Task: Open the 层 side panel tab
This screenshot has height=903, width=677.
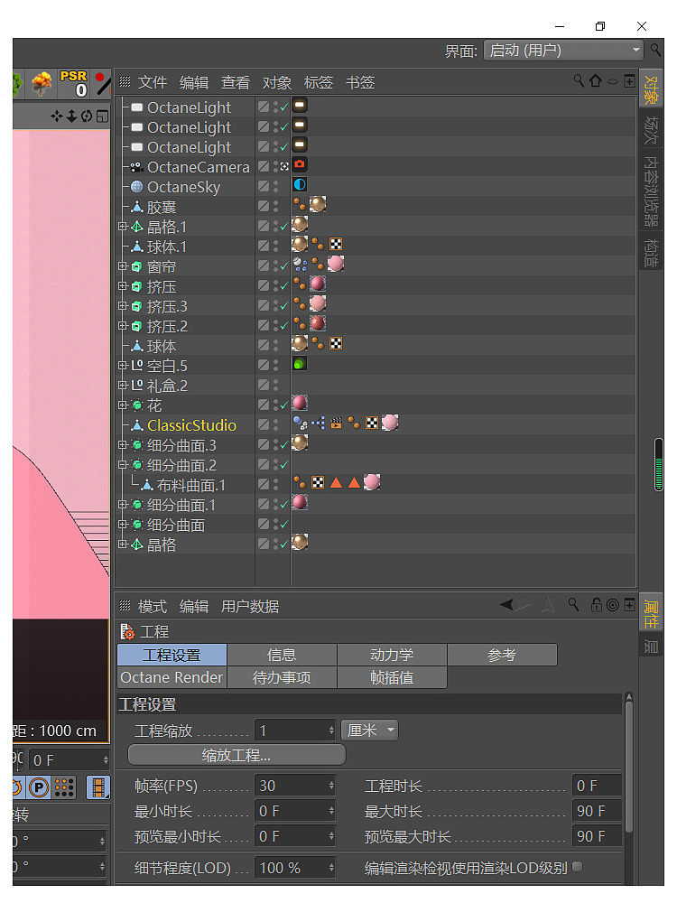Action: 651,647
